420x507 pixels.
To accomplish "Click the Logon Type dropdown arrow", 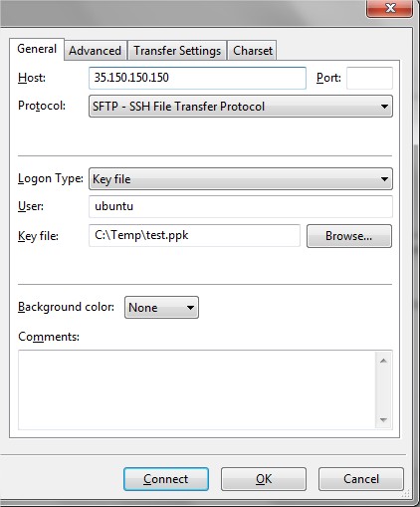I will click(x=384, y=179).
